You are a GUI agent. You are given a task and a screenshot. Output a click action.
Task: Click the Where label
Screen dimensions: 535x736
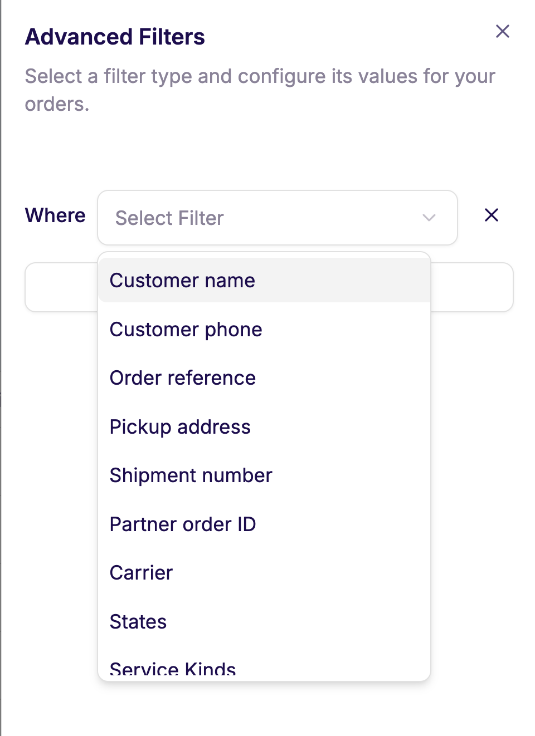[x=55, y=215]
